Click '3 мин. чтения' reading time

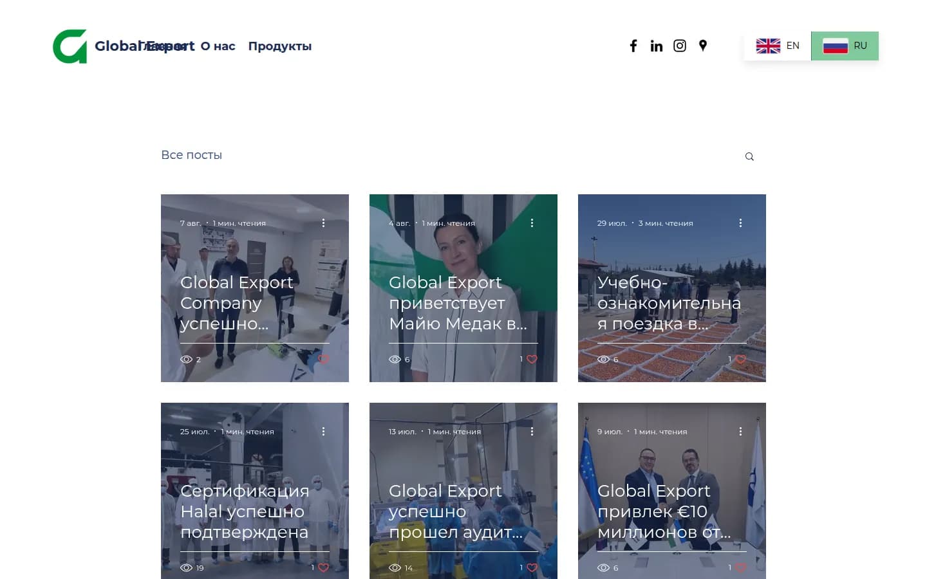tap(666, 223)
